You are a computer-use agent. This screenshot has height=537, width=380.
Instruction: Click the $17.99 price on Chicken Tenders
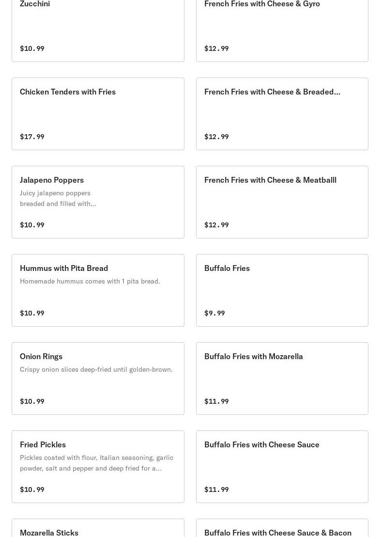(32, 137)
